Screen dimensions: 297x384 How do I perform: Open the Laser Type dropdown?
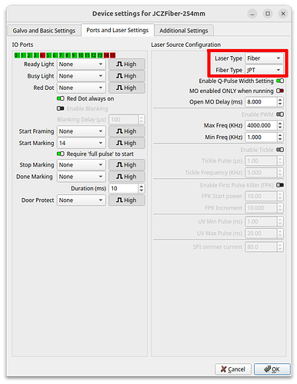coord(264,58)
